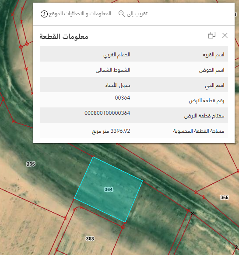Click the رقم قطعة الارض field label
Viewport: 239px width, 255px height.
click(x=207, y=101)
